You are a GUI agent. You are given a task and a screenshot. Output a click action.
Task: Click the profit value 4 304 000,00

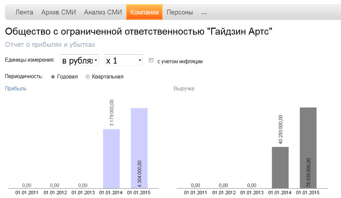[139, 174]
